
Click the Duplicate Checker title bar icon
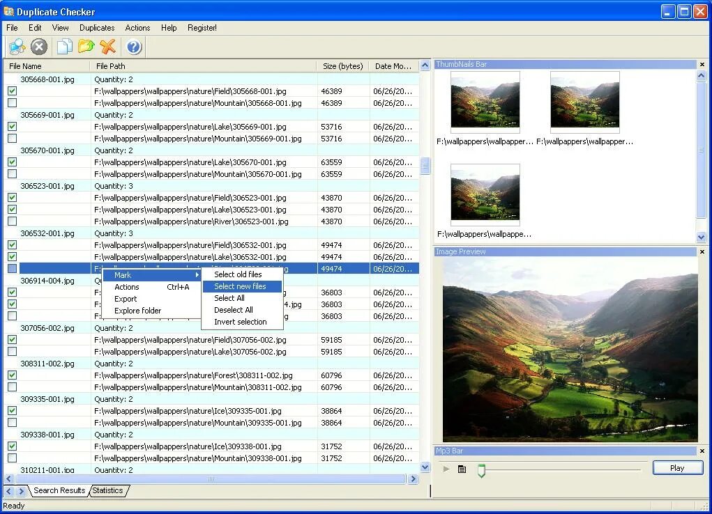8,11
